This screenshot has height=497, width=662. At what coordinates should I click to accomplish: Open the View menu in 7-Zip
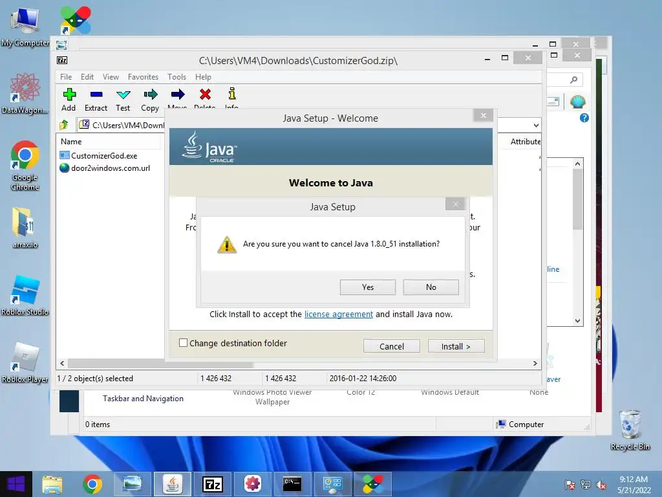point(111,77)
